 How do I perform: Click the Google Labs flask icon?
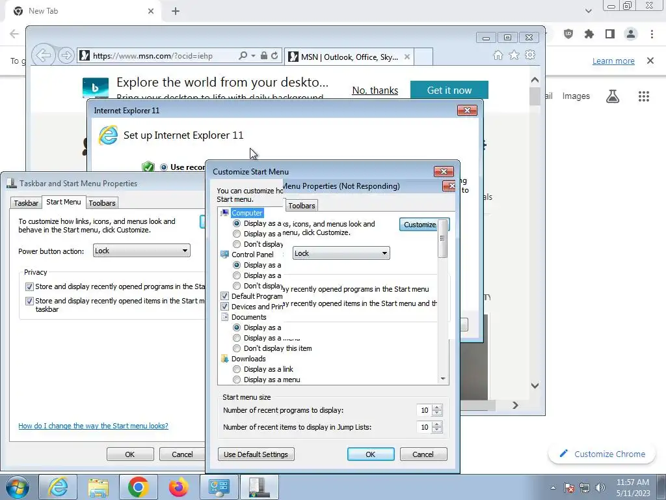coord(613,96)
